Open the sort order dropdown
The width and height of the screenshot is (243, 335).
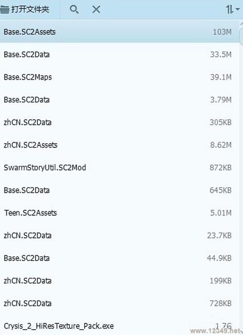232,9
